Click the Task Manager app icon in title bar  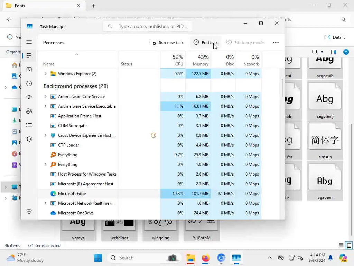(x=30, y=26)
